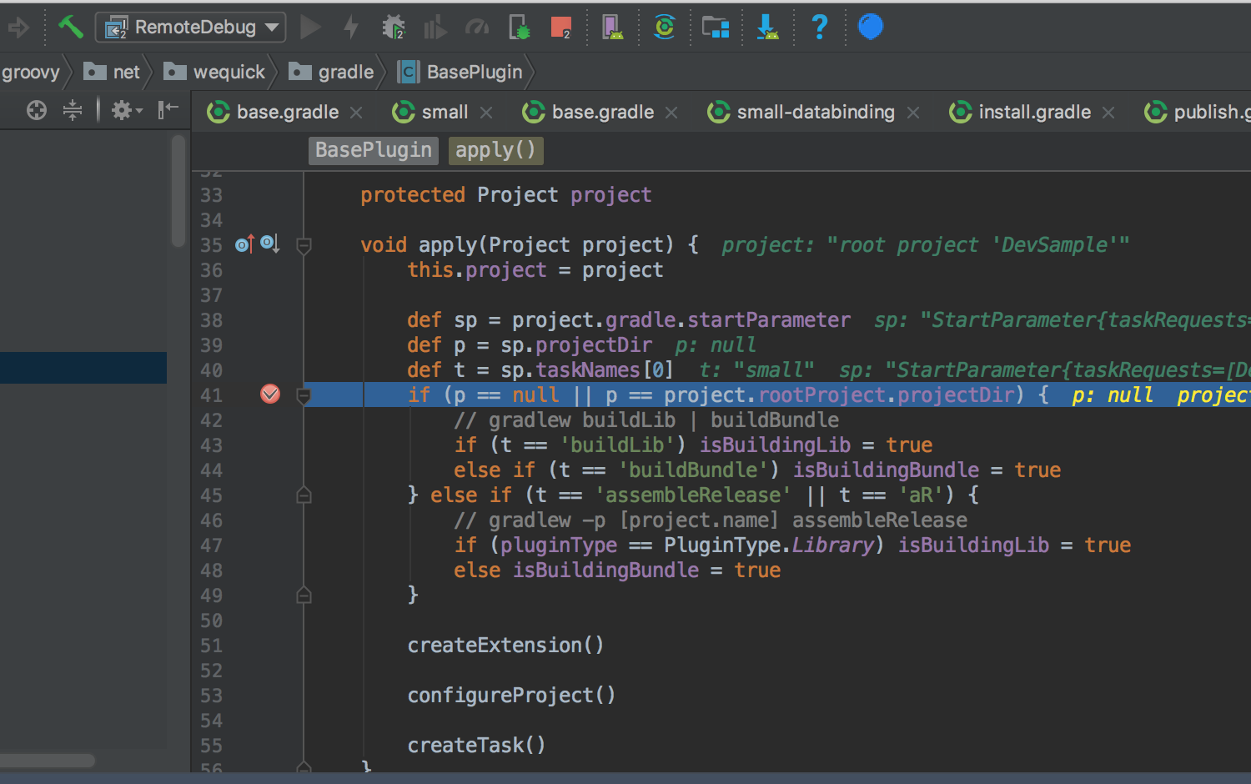Click the groovy breadcrumb
1251x784 pixels.
pos(31,73)
